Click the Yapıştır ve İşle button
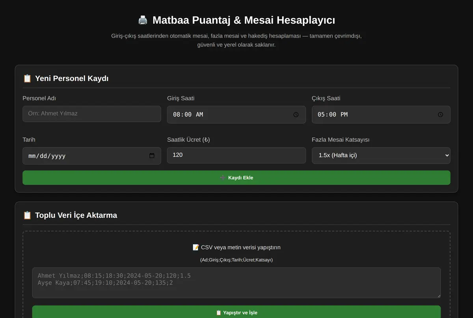Viewport: 473px width, 318px height. click(236, 312)
